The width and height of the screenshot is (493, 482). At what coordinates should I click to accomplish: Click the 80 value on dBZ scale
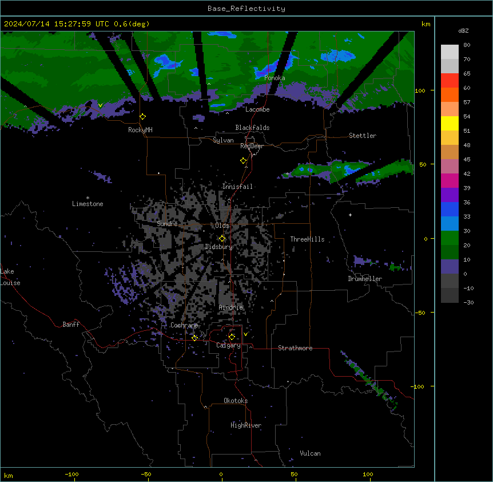(x=467, y=45)
